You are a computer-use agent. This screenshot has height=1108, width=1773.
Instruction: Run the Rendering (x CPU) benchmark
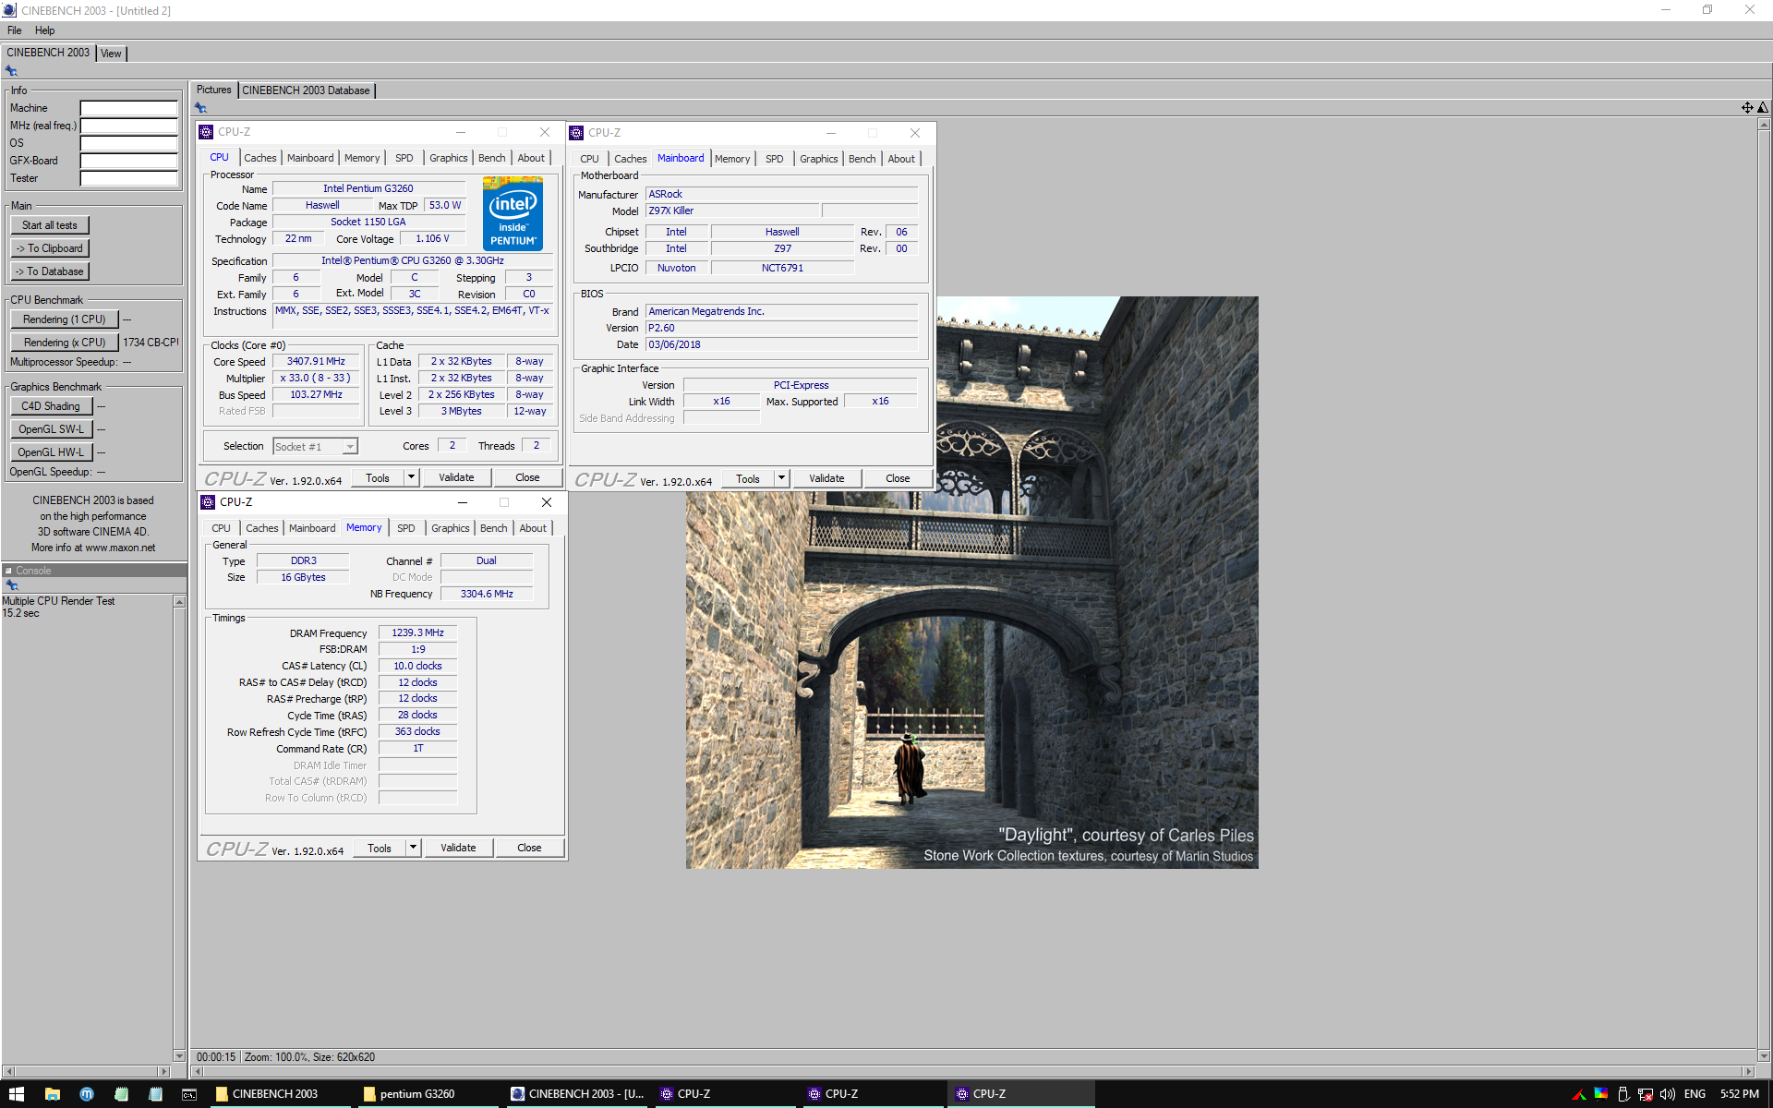click(65, 343)
